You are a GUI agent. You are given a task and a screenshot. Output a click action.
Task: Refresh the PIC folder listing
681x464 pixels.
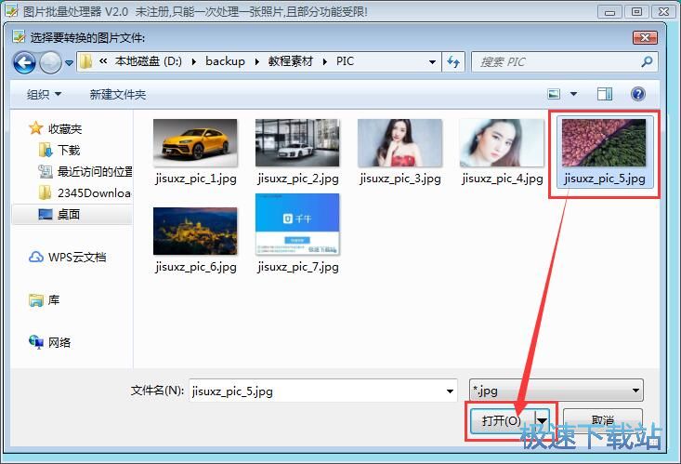[x=453, y=61]
